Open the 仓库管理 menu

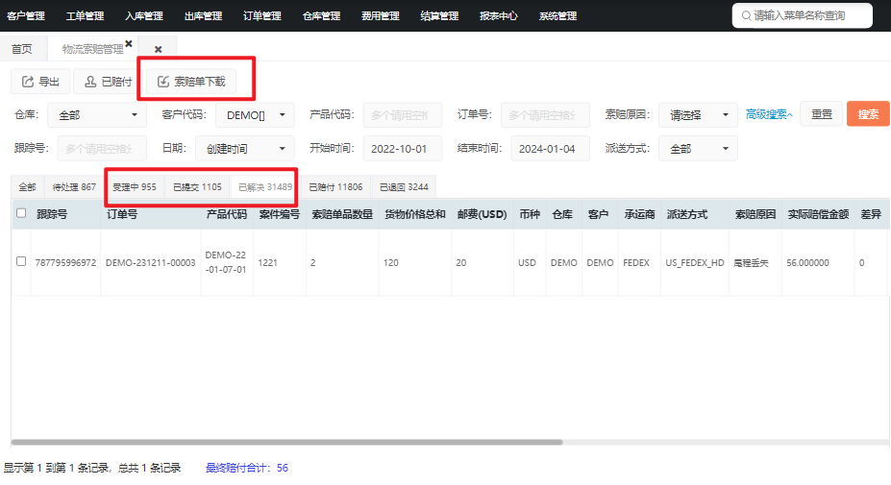[321, 16]
